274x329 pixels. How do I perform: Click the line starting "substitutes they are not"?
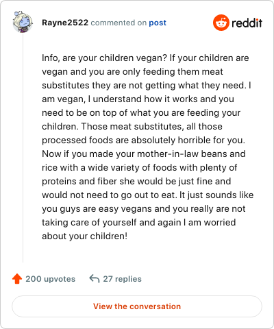click(x=147, y=85)
